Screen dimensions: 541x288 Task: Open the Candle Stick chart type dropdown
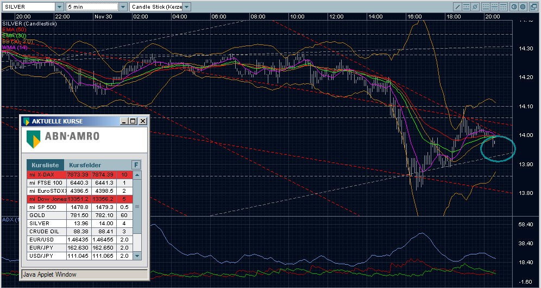pos(187,7)
